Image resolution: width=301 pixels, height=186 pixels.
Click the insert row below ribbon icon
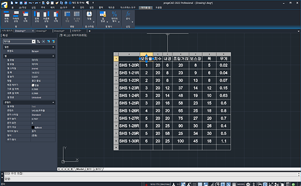[x=16, y=14]
